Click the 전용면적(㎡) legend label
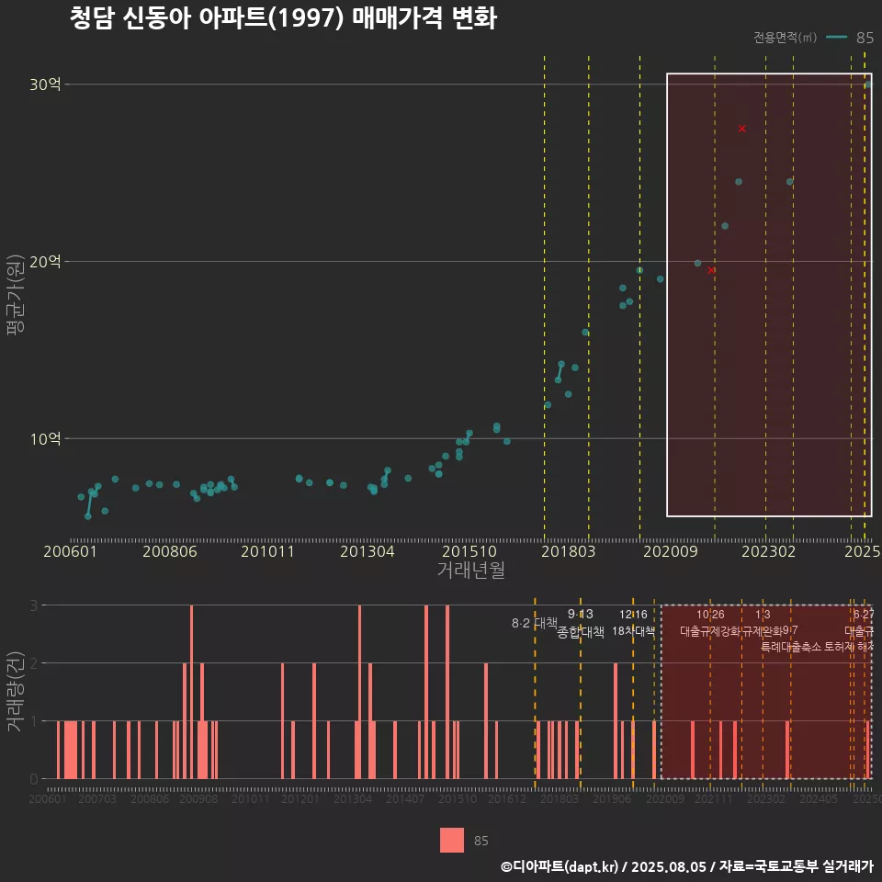Image resolution: width=882 pixels, height=882 pixels. [x=785, y=37]
